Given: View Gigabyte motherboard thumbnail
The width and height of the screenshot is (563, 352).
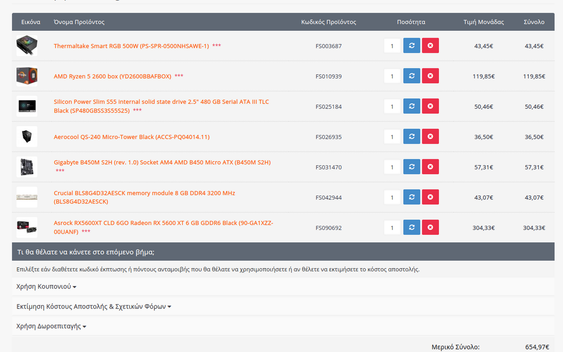Looking at the screenshot, I should [27, 167].
